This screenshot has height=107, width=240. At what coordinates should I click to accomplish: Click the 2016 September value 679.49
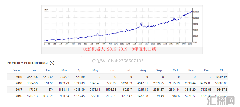(159, 96)
